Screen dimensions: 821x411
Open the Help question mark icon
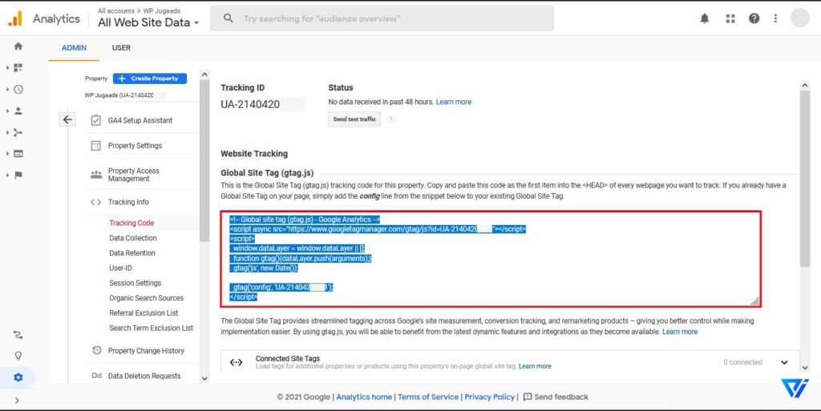[754, 18]
